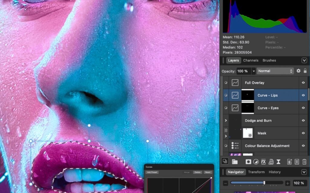Screen dimensions: 310x193
Task: Click the checkered icon on Mask layer row
Action: point(226,130)
